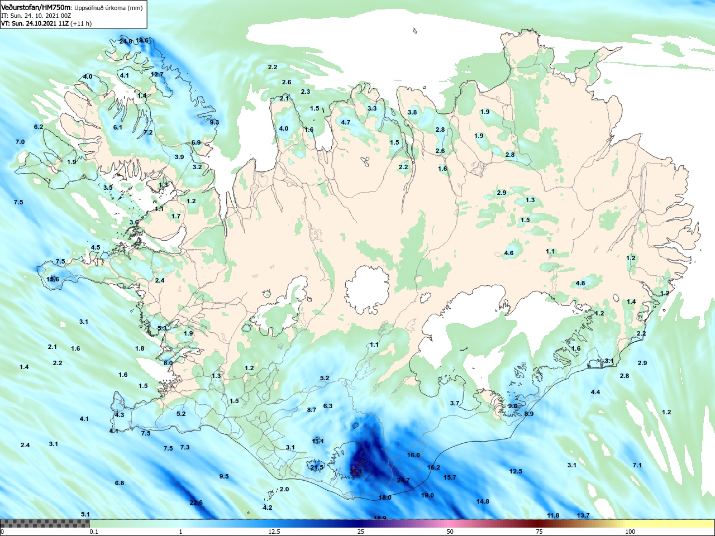
Task: Click the 6.9 precipitation value
Action: 196,142
